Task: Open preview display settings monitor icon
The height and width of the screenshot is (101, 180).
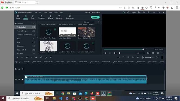Action: (148, 53)
